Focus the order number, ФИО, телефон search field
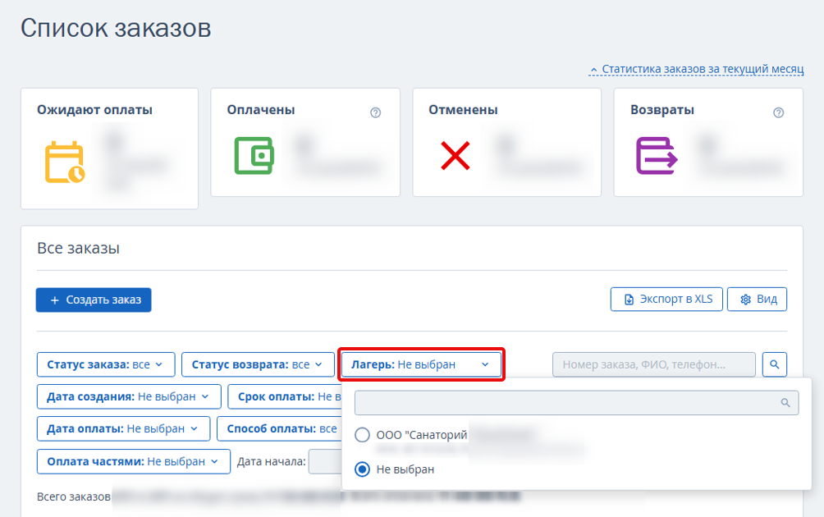This screenshot has width=824, height=517. (654, 364)
